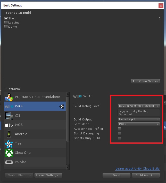Click the Start scene name
Image resolution: width=166 pixels, height=183 pixels.
point(12,18)
